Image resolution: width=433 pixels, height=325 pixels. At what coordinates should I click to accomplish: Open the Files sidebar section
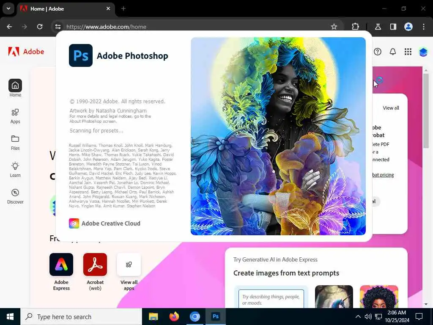[15, 143]
